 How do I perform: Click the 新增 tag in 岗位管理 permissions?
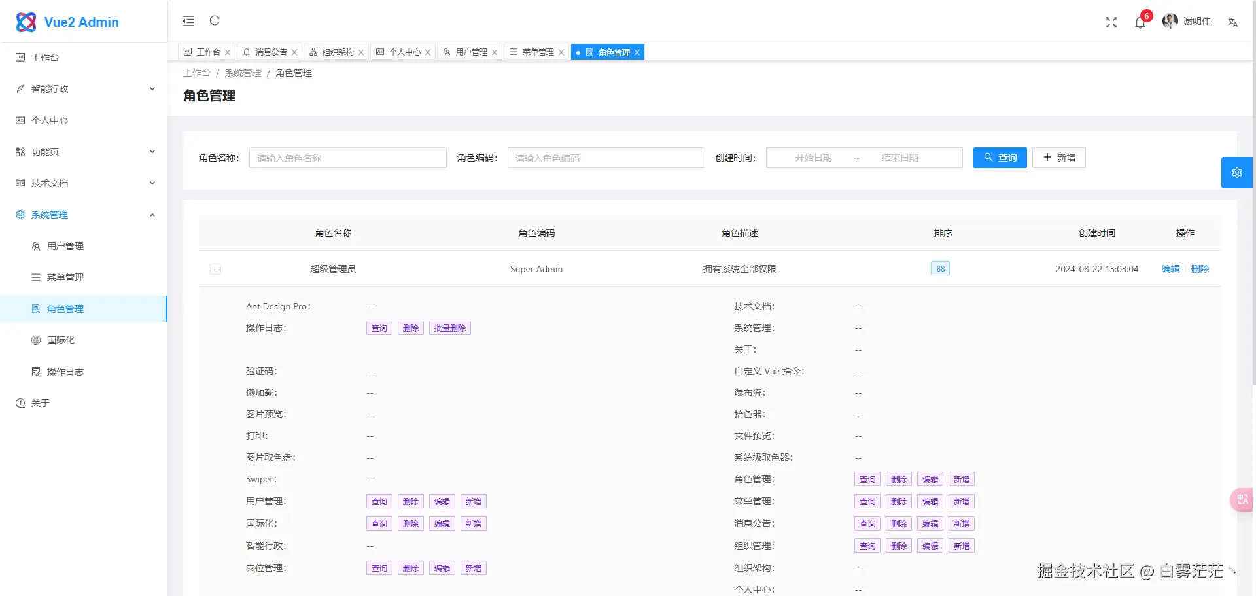coord(474,568)
